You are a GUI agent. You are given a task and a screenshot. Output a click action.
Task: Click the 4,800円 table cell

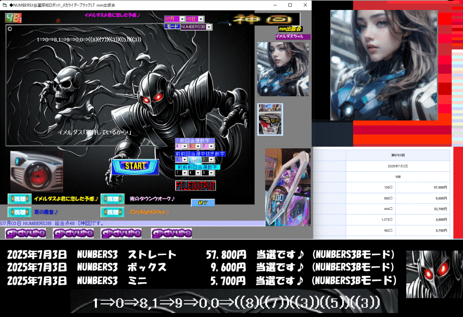422,220
